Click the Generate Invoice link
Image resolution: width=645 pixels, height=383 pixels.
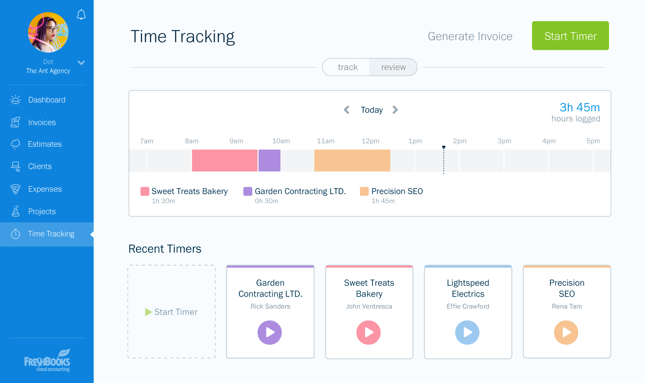470,36
